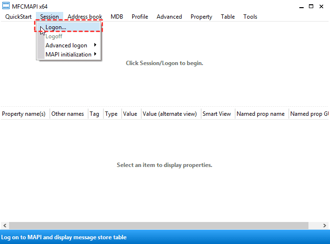Image resolution: width=330 pixels, height=244 pixels.
Task: Click the MFCMAPI app icon in title bar
Action: pos(6,6)
